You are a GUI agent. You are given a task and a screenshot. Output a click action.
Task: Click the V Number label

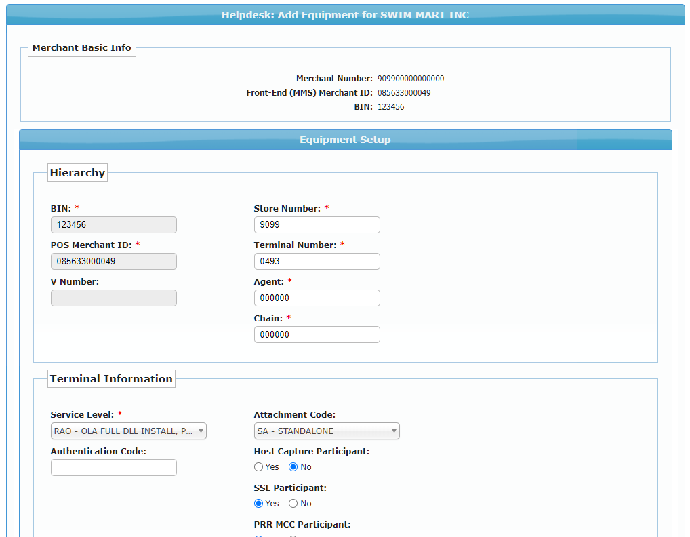coord(75,281)
